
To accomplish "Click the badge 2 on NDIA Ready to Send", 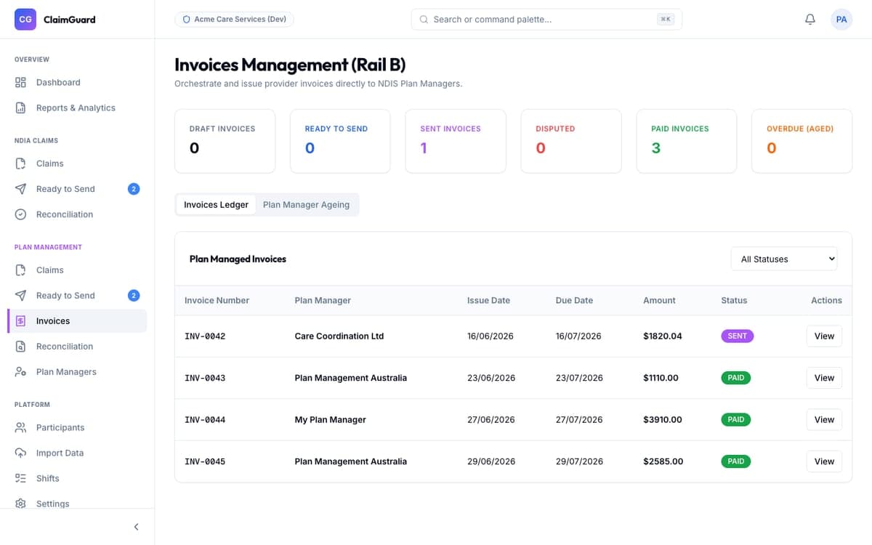I will (x=133, y=189).
